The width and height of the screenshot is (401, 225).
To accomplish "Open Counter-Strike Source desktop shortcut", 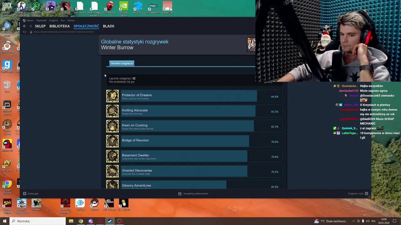I will coord(21,9).
